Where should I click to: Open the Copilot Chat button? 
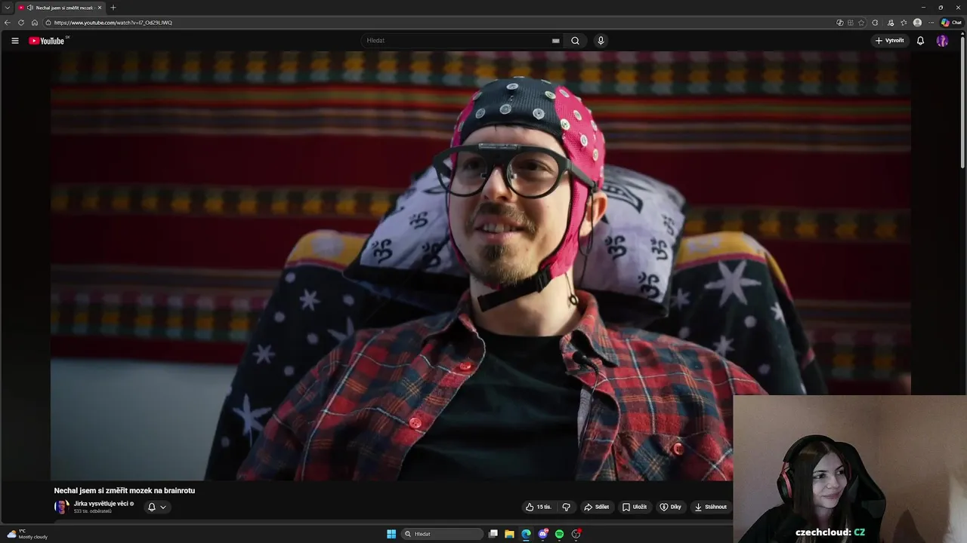(x=951, y=23)
